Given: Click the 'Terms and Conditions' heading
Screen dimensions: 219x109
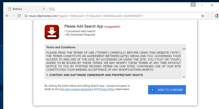Looking at the screenshot, I should [x=61, y=47].
